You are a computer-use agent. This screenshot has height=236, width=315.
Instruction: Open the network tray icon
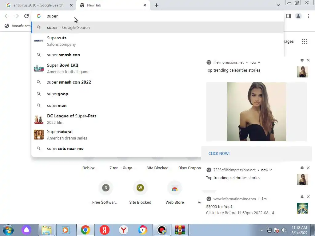click(x=269, y=230)
